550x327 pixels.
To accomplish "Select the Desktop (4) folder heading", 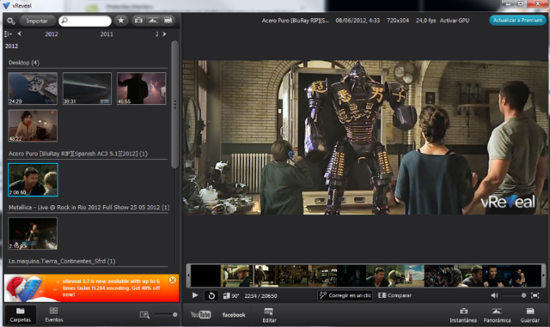I will click(x=24, y=63).
